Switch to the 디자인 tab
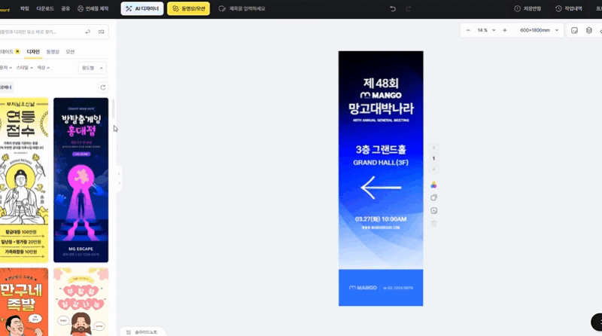This screenshot has height=336, width=602. [33, 51]
